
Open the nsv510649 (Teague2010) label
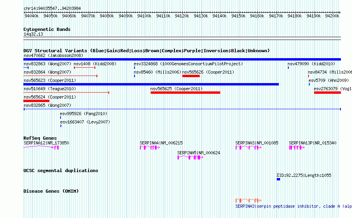(50, 89)
